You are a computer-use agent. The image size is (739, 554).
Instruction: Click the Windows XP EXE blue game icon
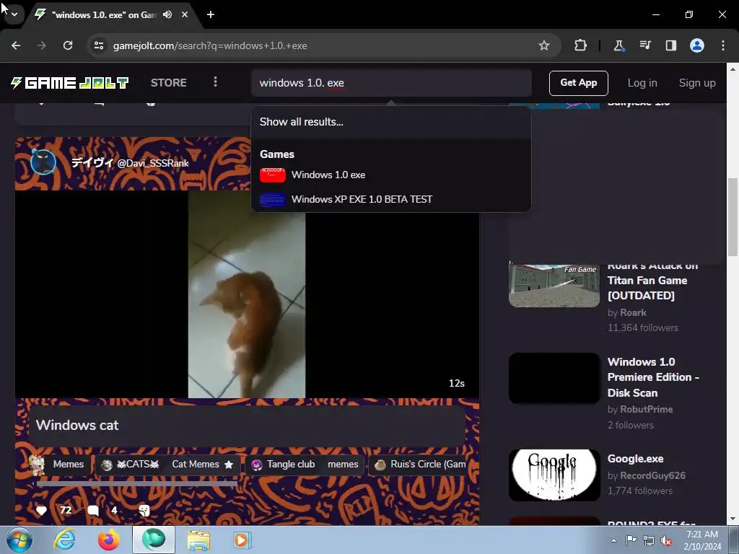coord(272,200)
